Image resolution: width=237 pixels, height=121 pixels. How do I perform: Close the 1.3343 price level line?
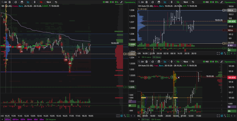[x=127, y=54]
